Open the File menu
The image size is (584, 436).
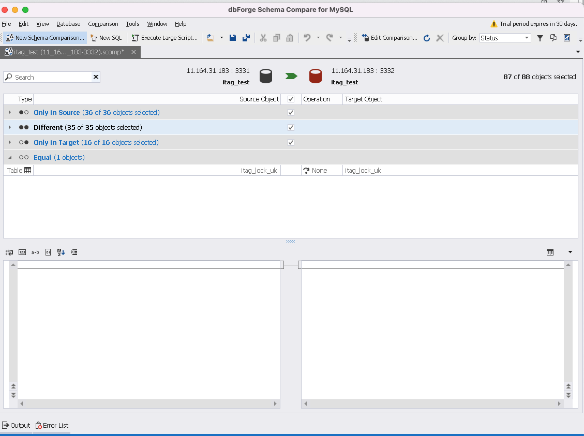[x=6, y=24]
